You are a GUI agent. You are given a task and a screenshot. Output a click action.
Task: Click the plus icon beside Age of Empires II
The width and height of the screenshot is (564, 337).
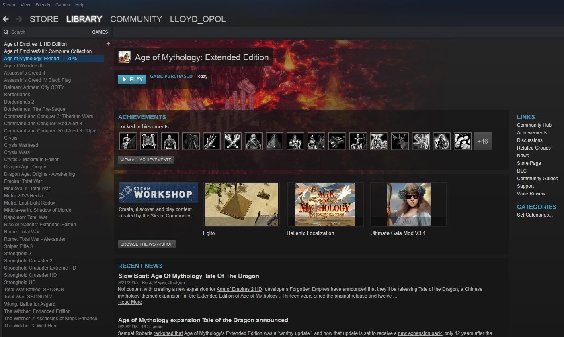(x=108, y=44)
